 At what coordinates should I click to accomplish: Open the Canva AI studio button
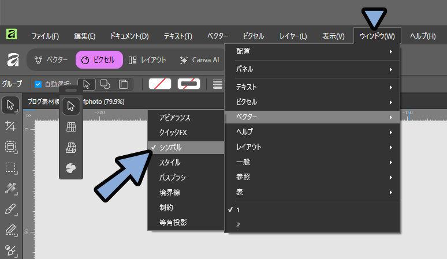tap(199, 60)
